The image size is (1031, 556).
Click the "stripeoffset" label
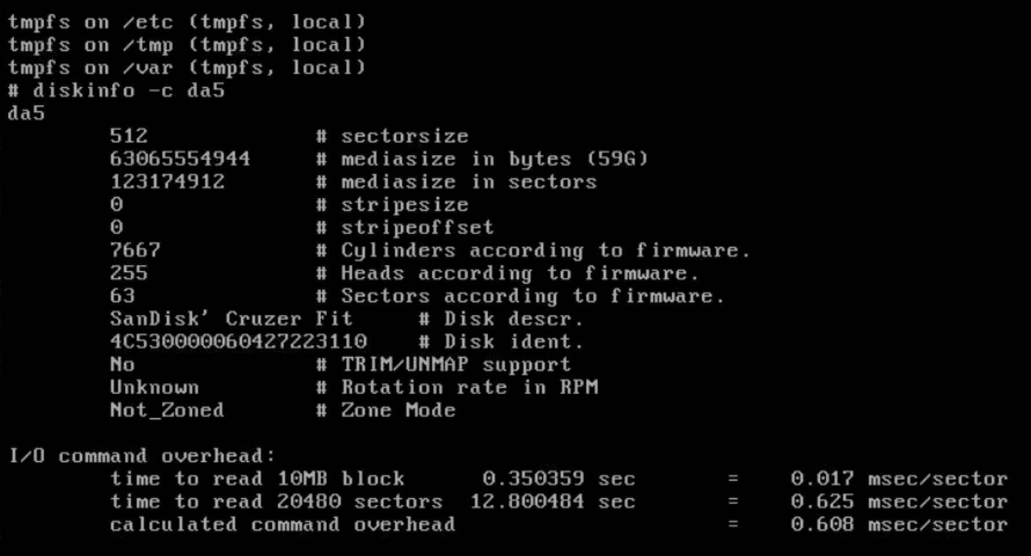pos(417,228)
